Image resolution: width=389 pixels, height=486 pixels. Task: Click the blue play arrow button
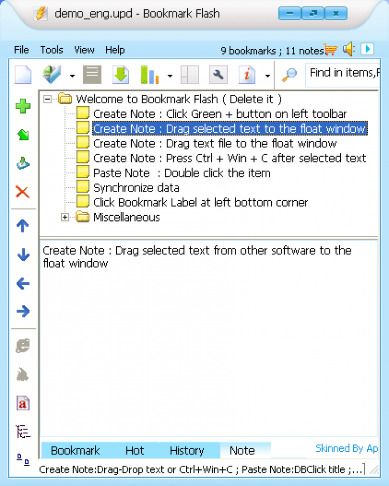pos(367,49)
